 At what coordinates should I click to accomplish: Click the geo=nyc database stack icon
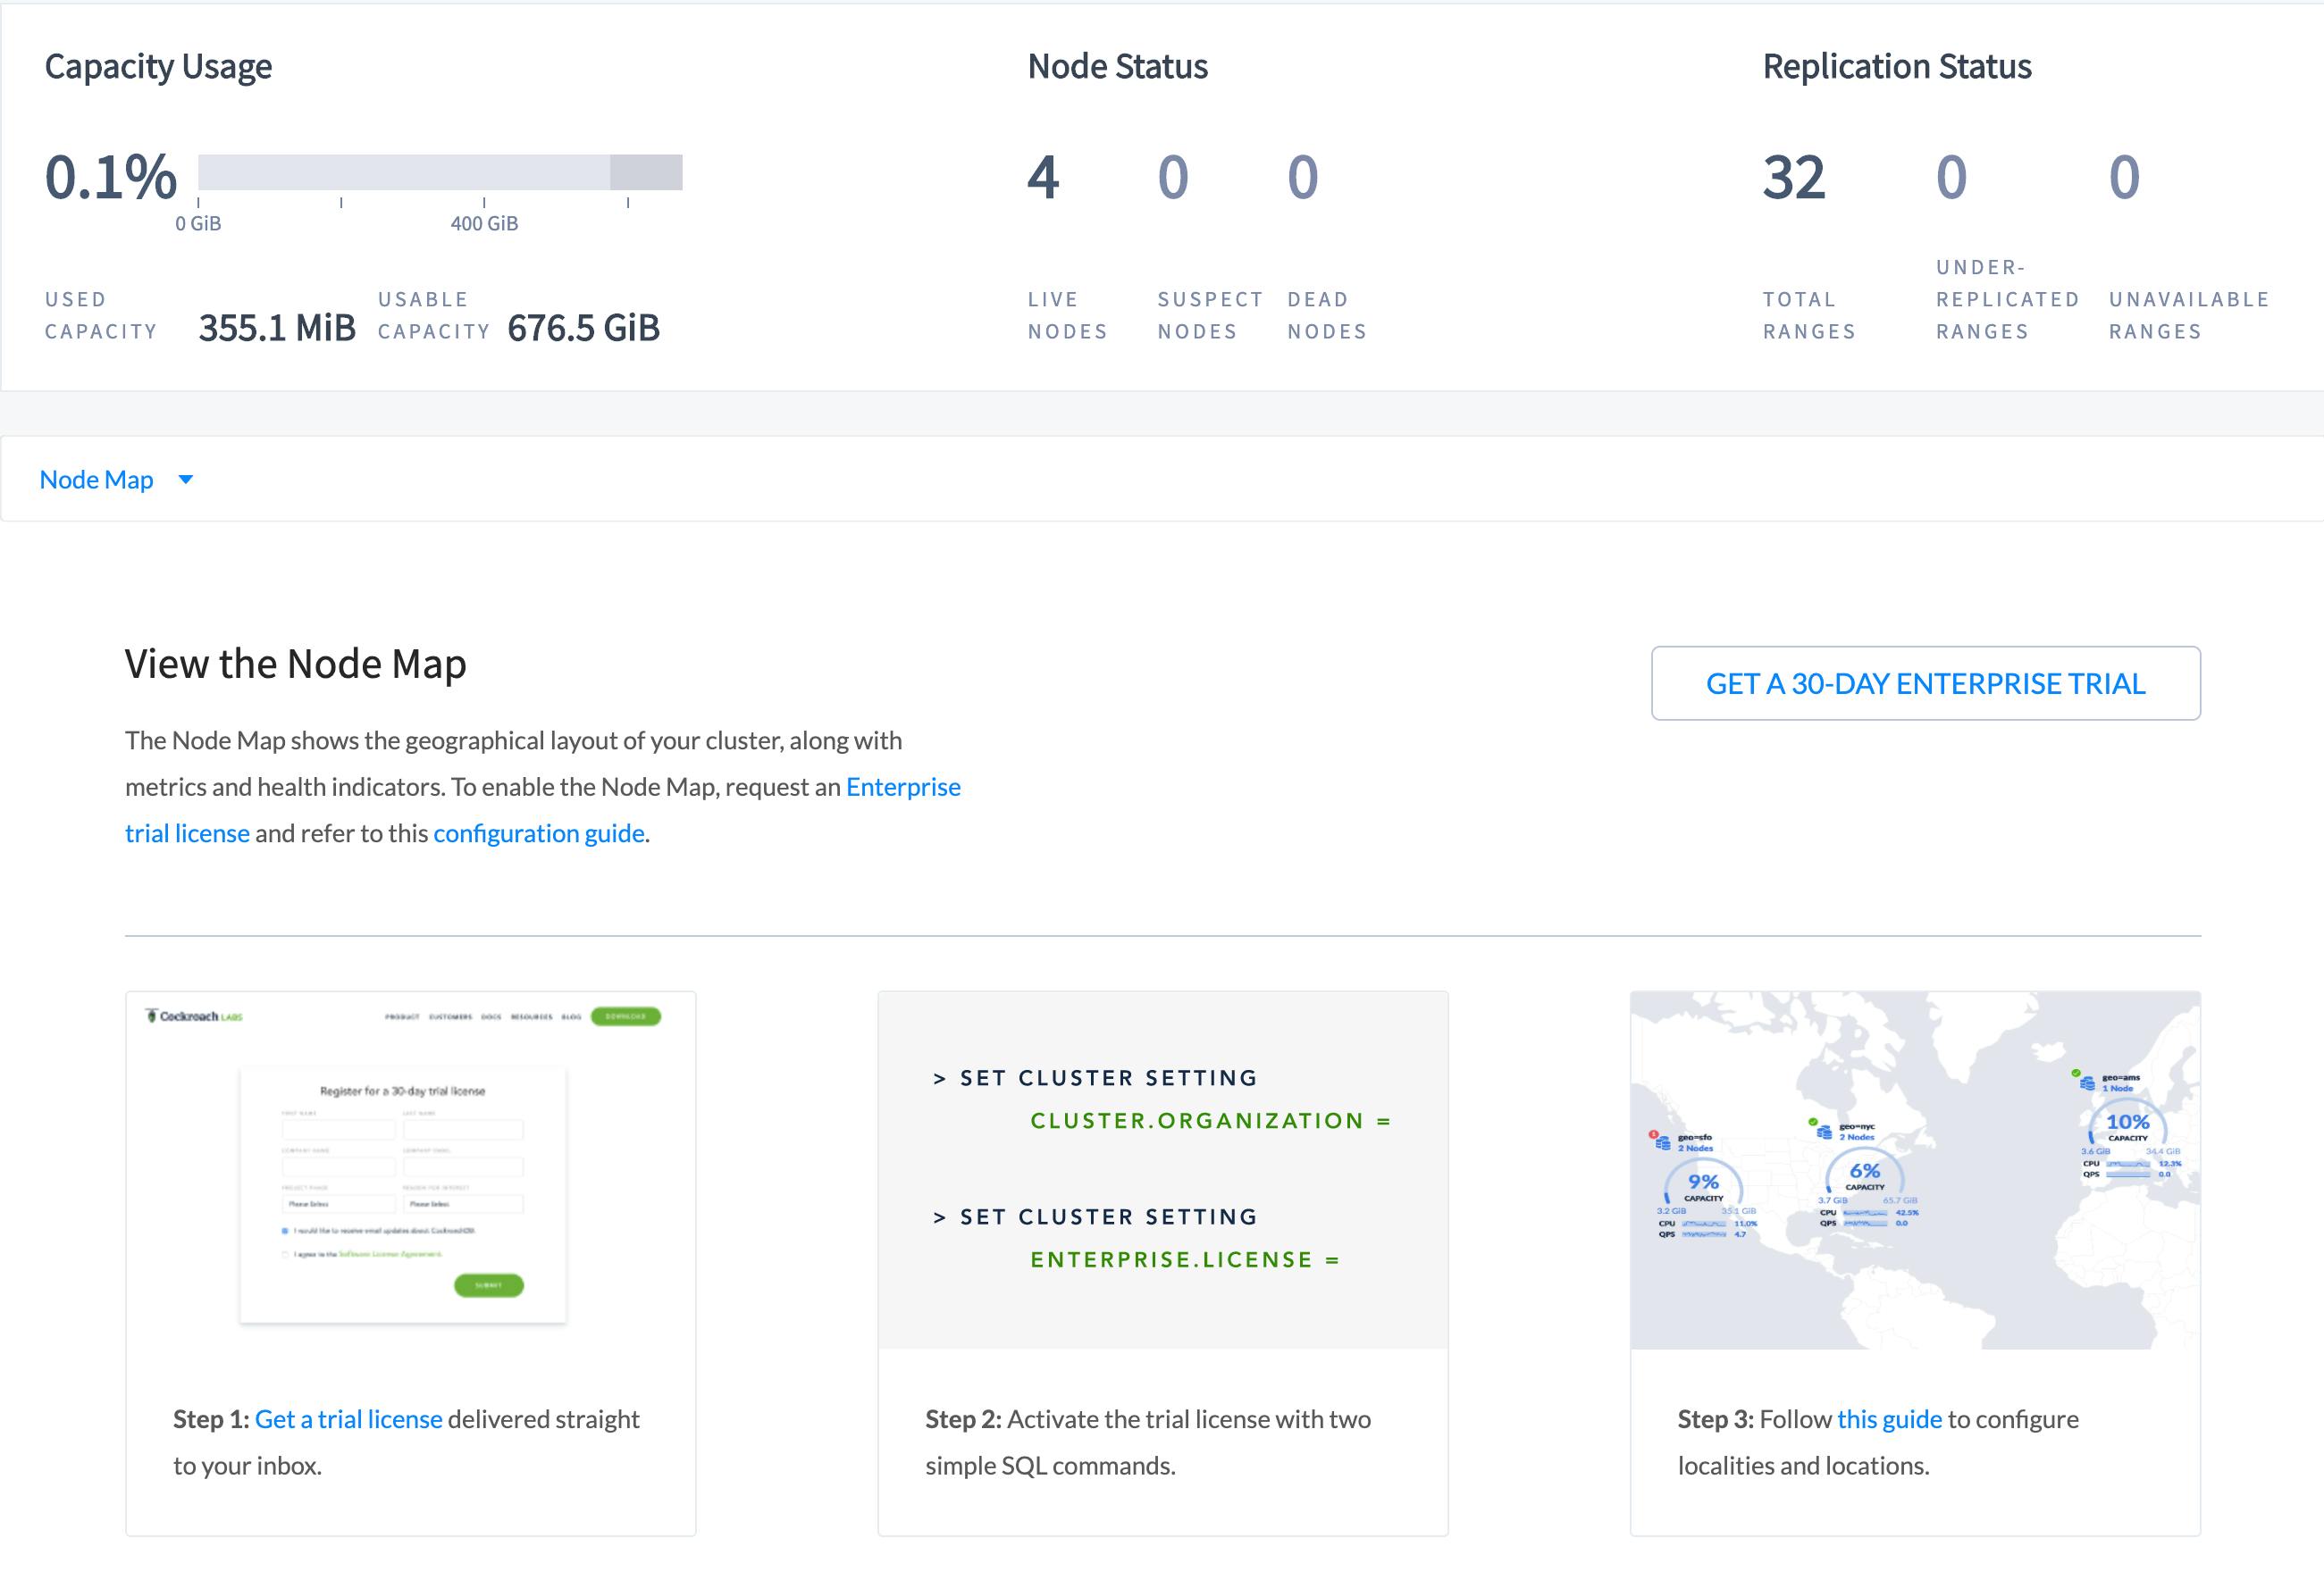[x=1824, y=1132]
